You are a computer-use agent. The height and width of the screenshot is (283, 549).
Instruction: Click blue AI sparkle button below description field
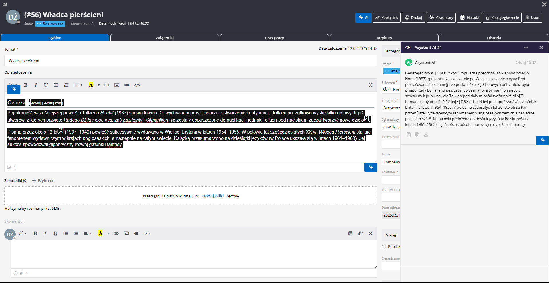click(371, 167)
